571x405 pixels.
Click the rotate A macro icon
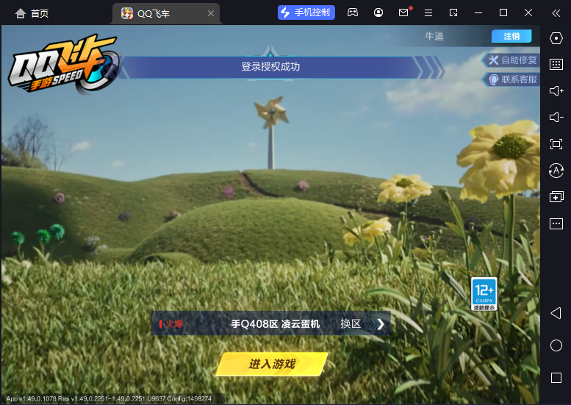click(x=556, y=171)
